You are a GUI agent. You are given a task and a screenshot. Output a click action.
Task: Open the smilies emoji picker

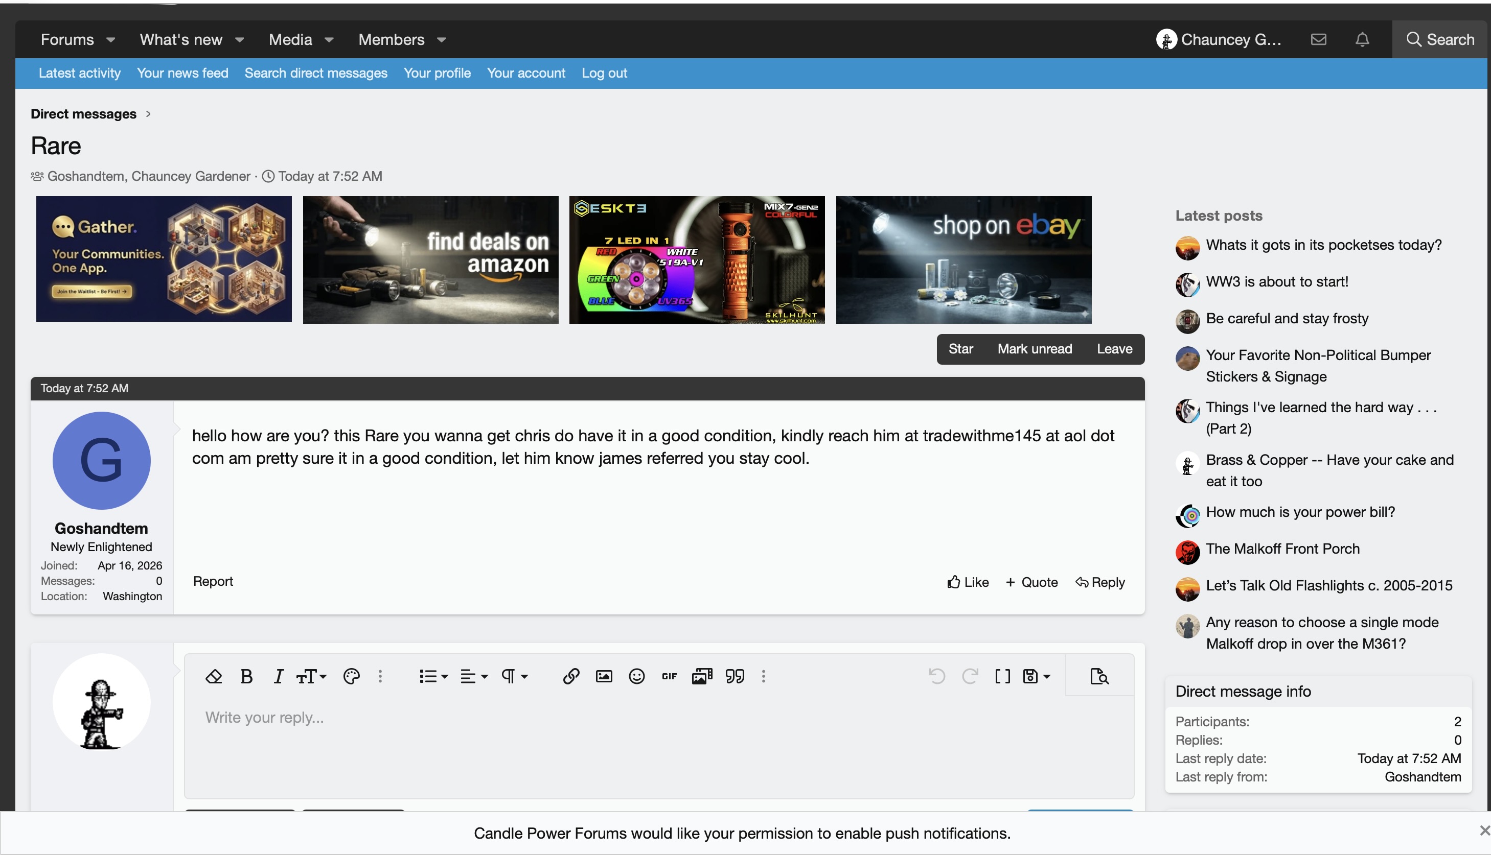(636, 676)
